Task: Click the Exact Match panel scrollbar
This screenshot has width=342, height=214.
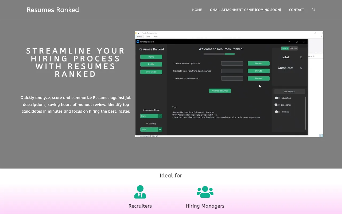Action: [305, 113]
